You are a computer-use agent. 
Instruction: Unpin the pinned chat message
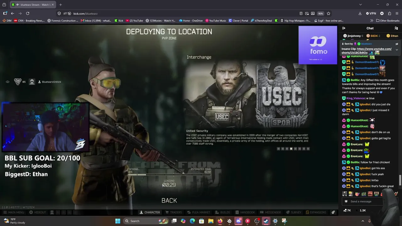click(397, 44)
